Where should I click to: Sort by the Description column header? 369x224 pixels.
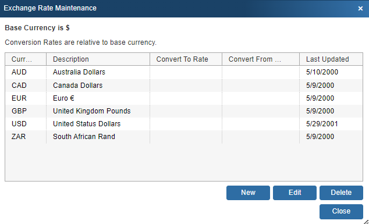click(x=98, y=59)
